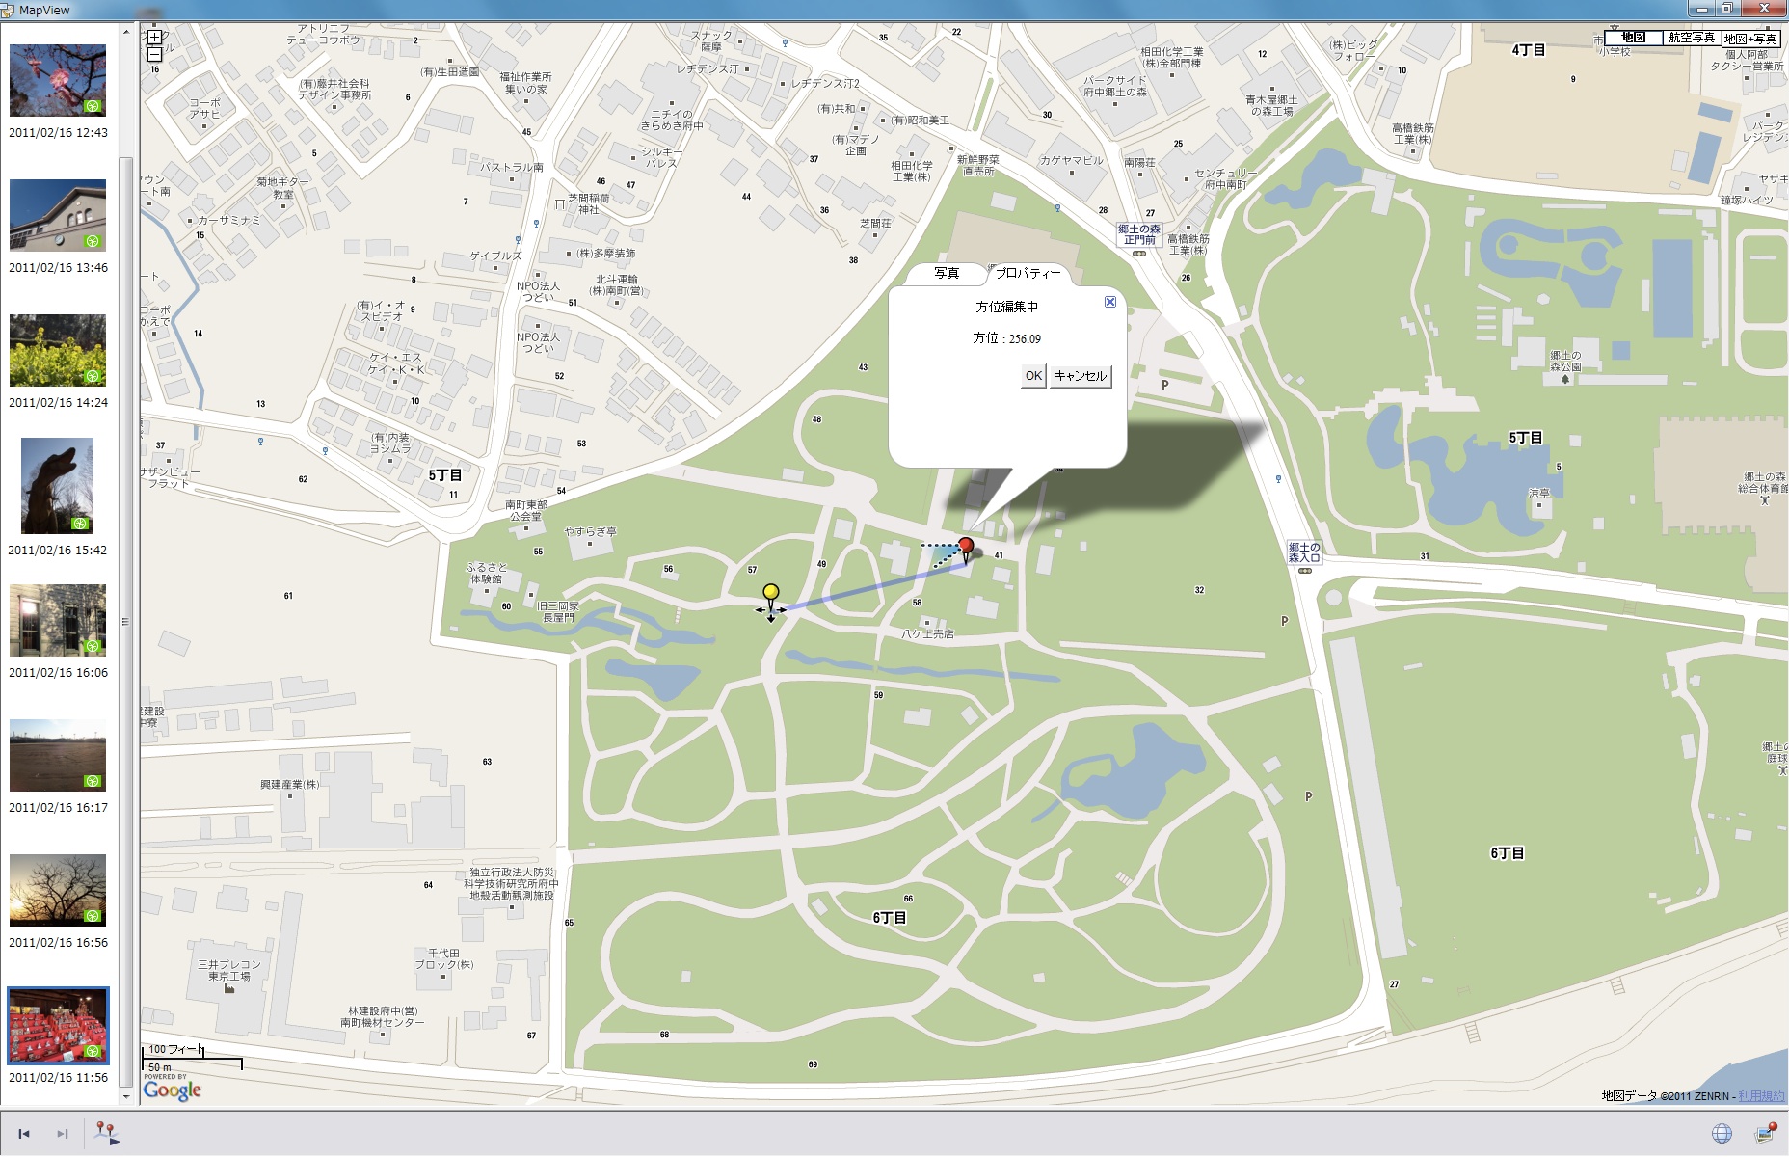Close the 方位編集中 info balloon
The width and height of the screenshot is (1789, 1157).
(1110, 302)
